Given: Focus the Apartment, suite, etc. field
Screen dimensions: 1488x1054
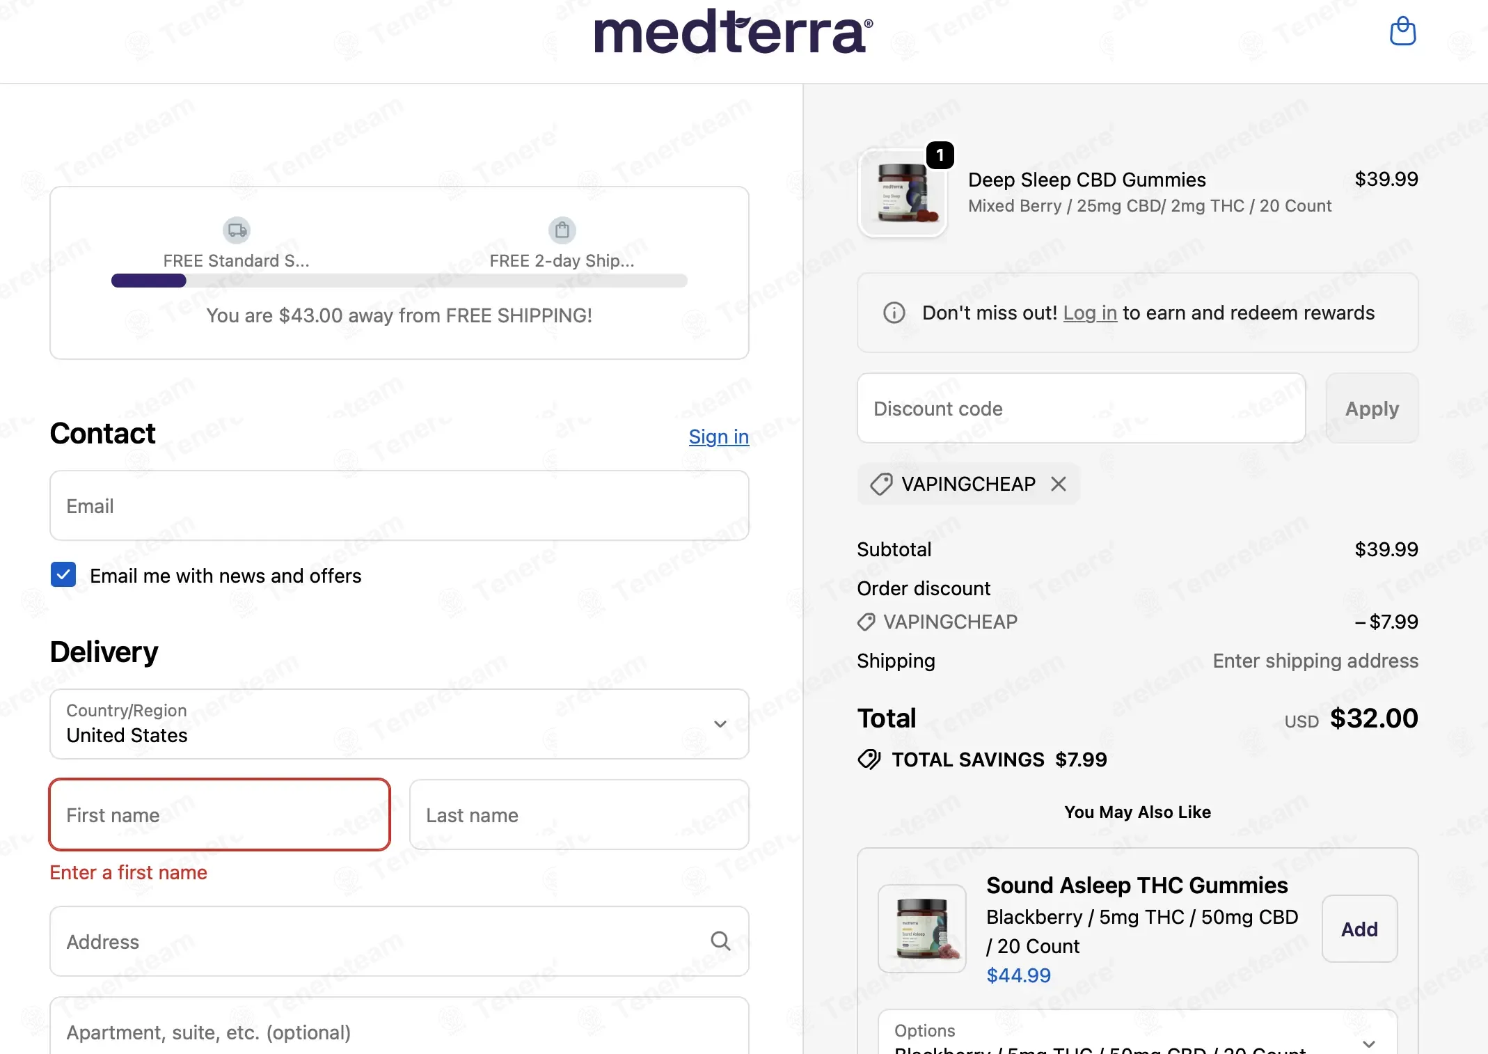Looking at the screenshot, I should point(399,1026).
